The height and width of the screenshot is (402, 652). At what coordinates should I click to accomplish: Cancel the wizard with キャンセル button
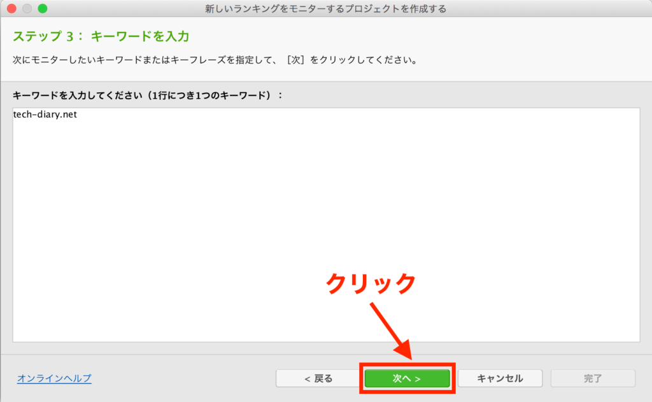pyautogui.click(x=500, y=378)
